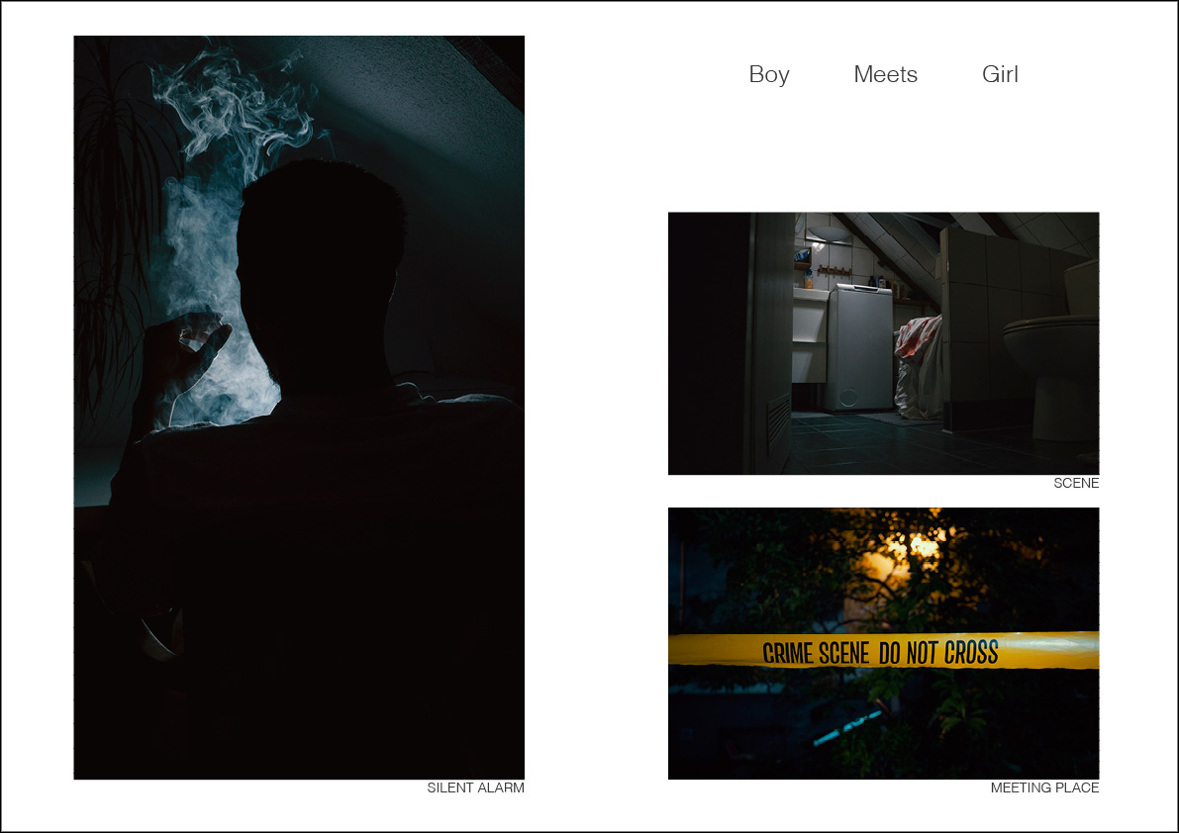This screenshot has height=833, width=1179.
Task: Click the MEETING PLACE caption label
Action: click(x=1045, y=787)
